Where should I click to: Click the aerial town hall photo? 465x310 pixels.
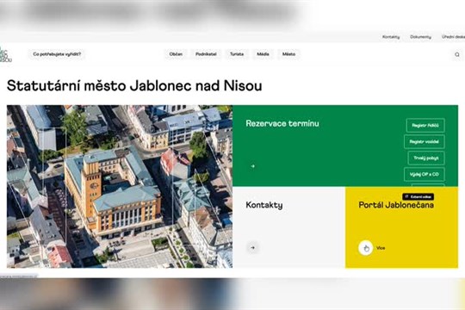click(x=120, y=186)
